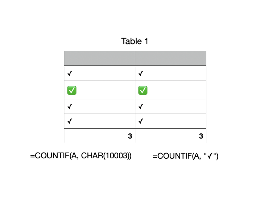
Task: Click first row checkmark in left column
Action: coord(70,73)
